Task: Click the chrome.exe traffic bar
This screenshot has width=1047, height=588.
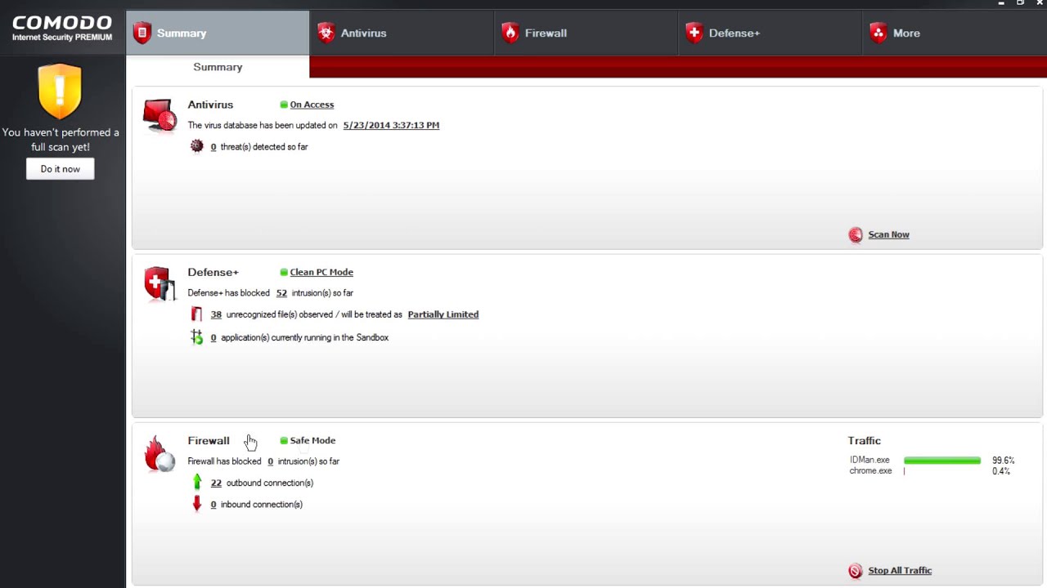Action: click(905, 471)
